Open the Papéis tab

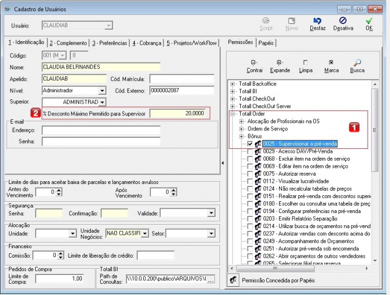(x=266, y=42)
